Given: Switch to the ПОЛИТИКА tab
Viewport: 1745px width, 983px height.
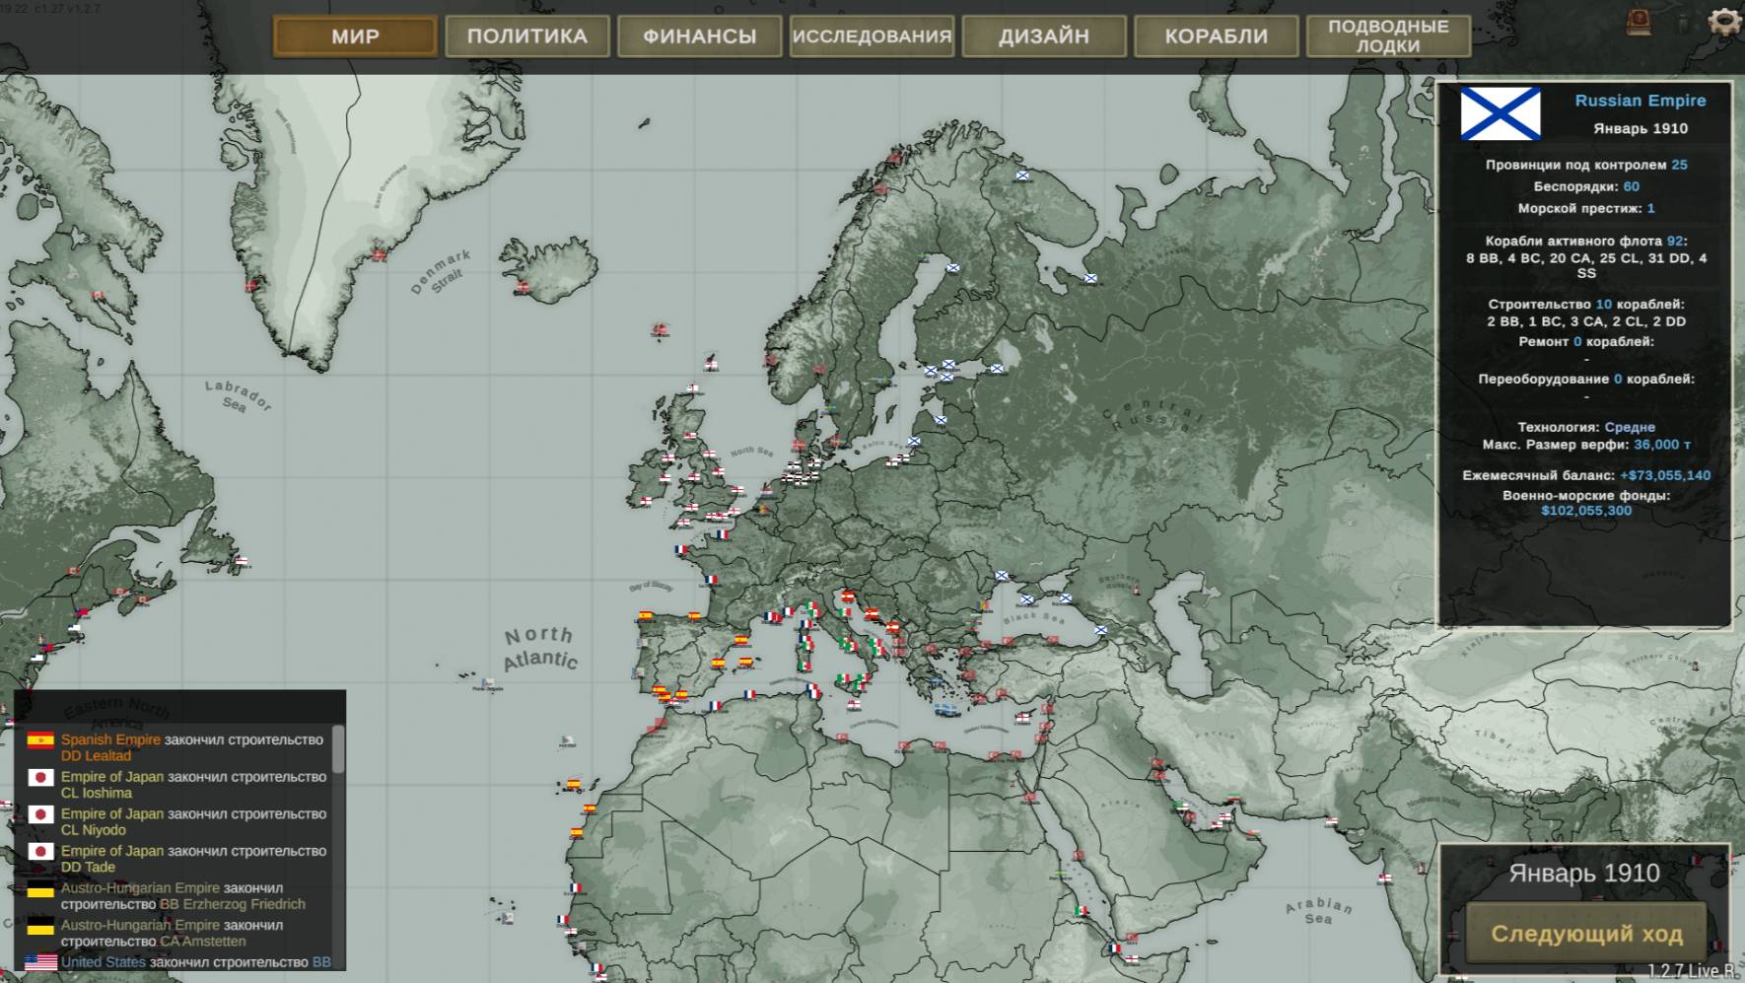Looking at the screenshot, I should (x=526, y=36).
